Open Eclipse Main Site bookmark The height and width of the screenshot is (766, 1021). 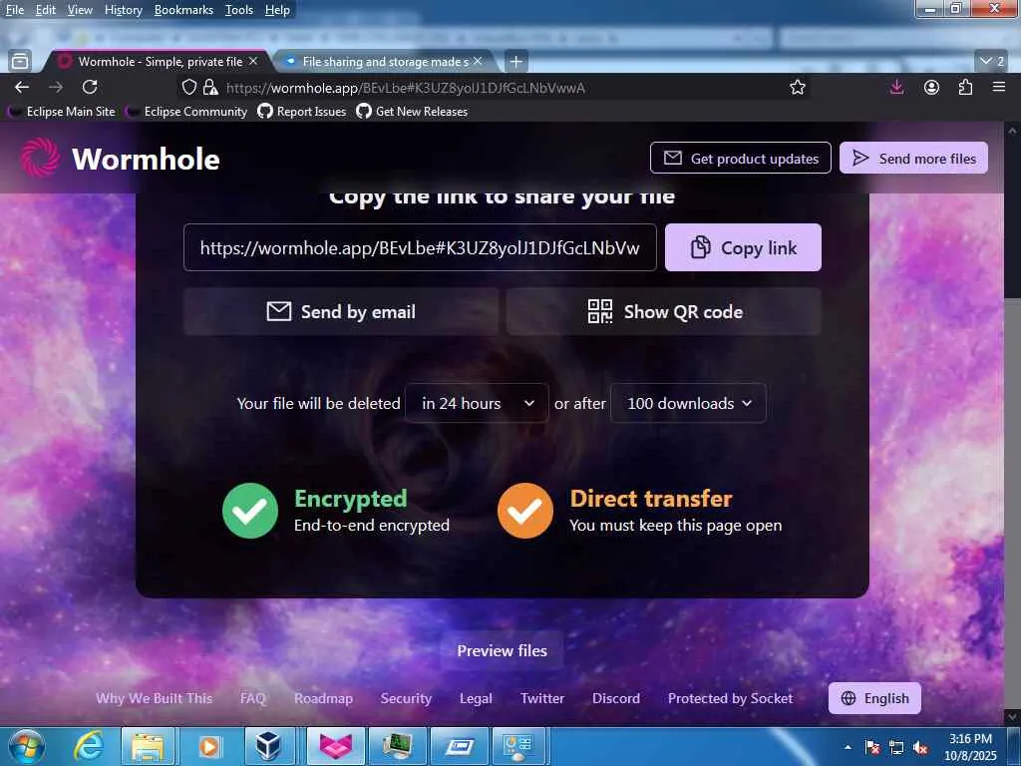[62, 112]
